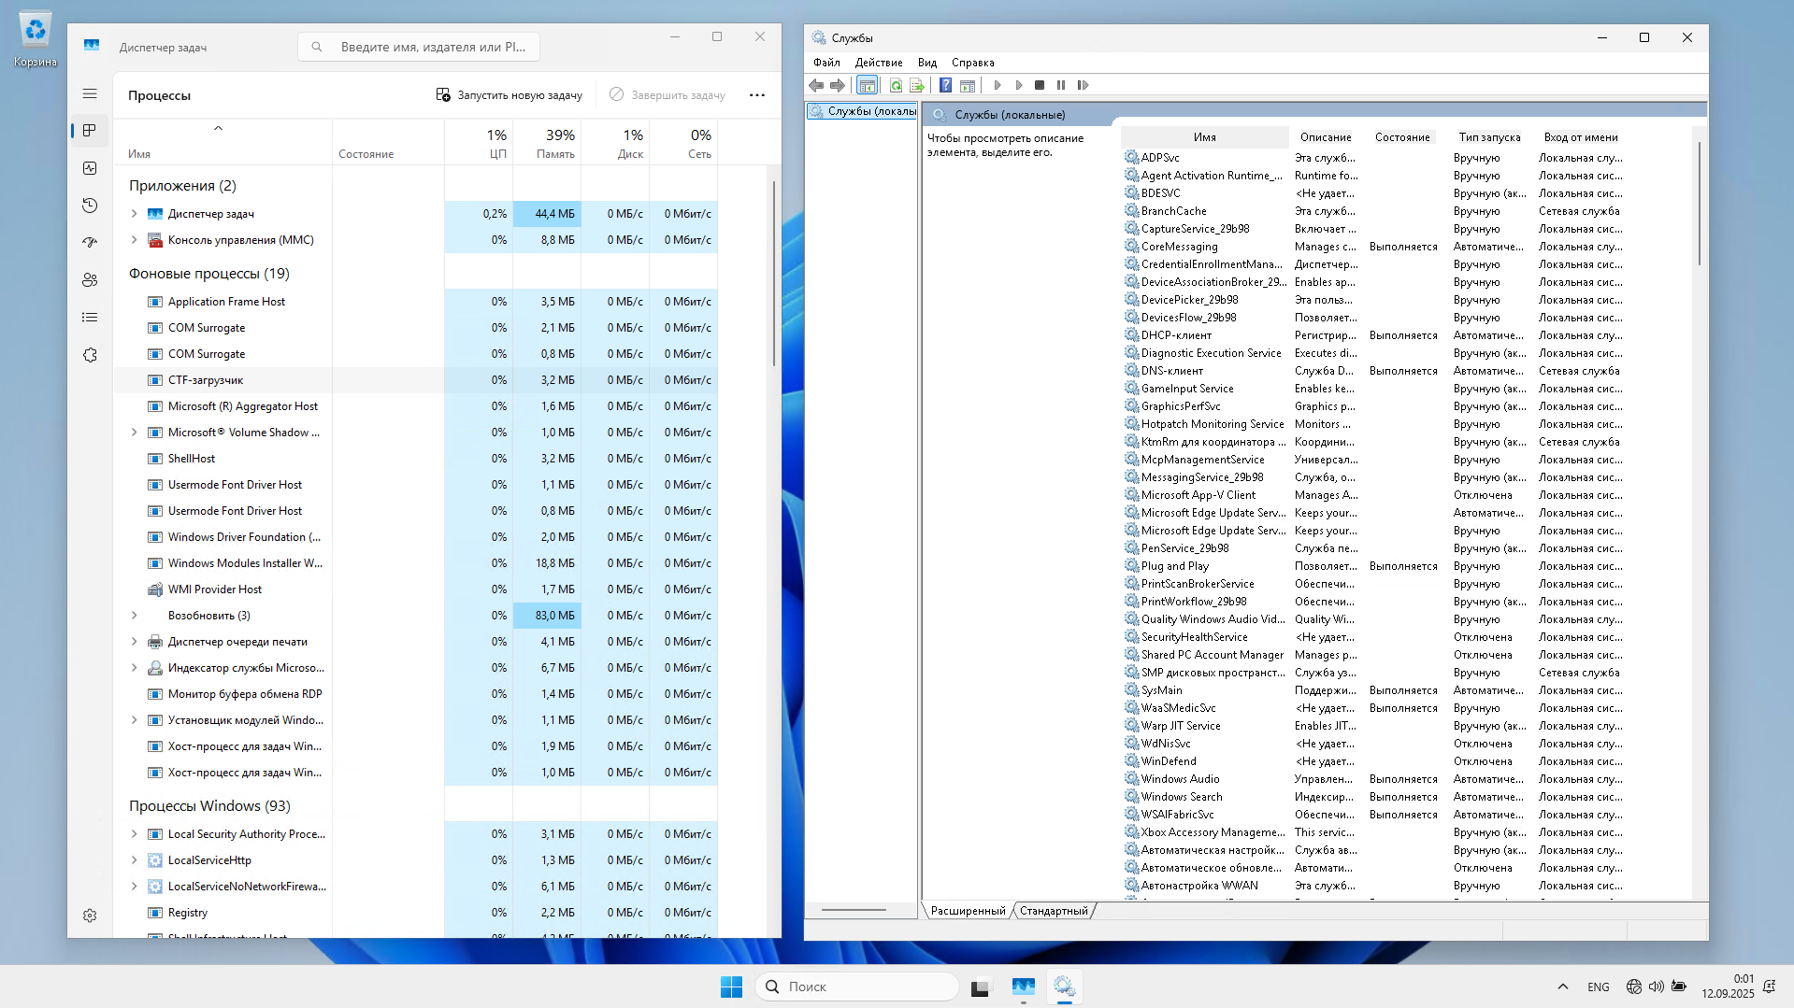
Task: Expand Консоль управления (MMC) process row
Action: tap(134, 240)
